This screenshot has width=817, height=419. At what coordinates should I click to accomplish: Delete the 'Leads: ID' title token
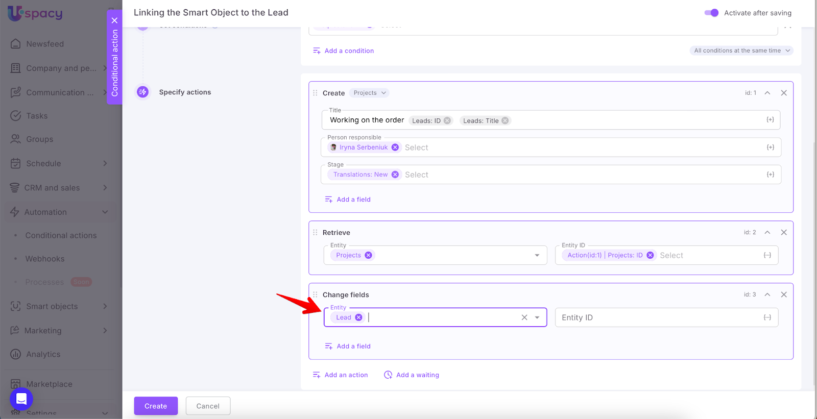(x=447, y=121)
